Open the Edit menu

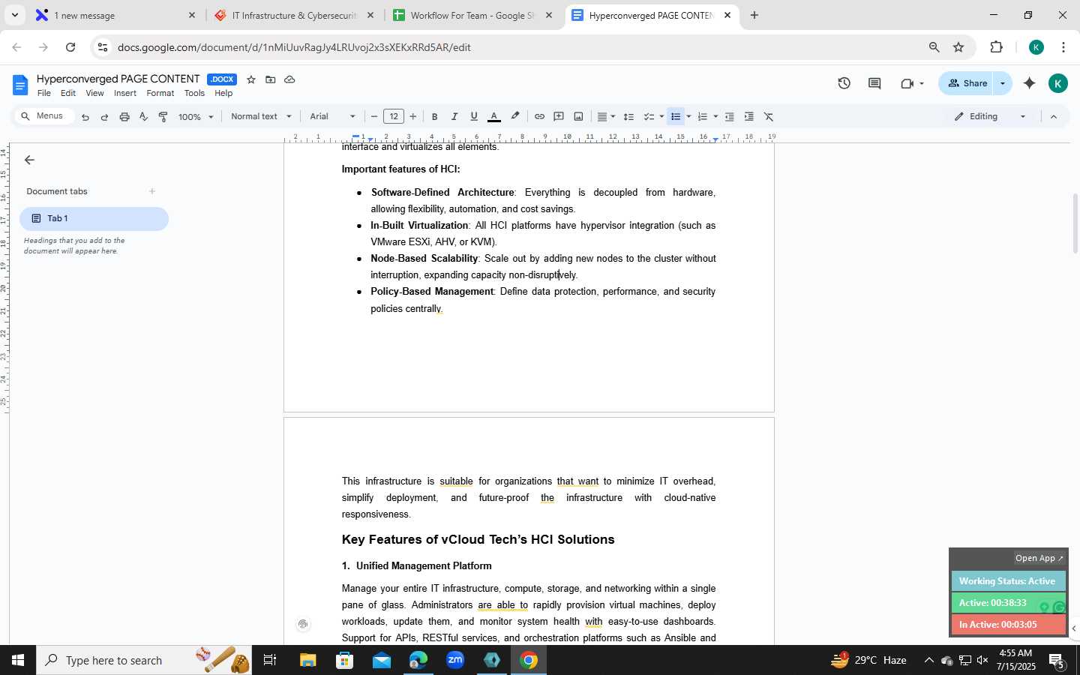(68, 94)
